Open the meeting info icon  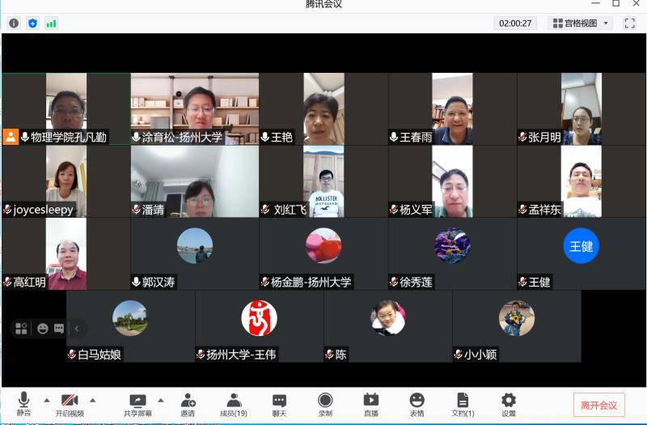pyautogui.click(x=14, y=23)
